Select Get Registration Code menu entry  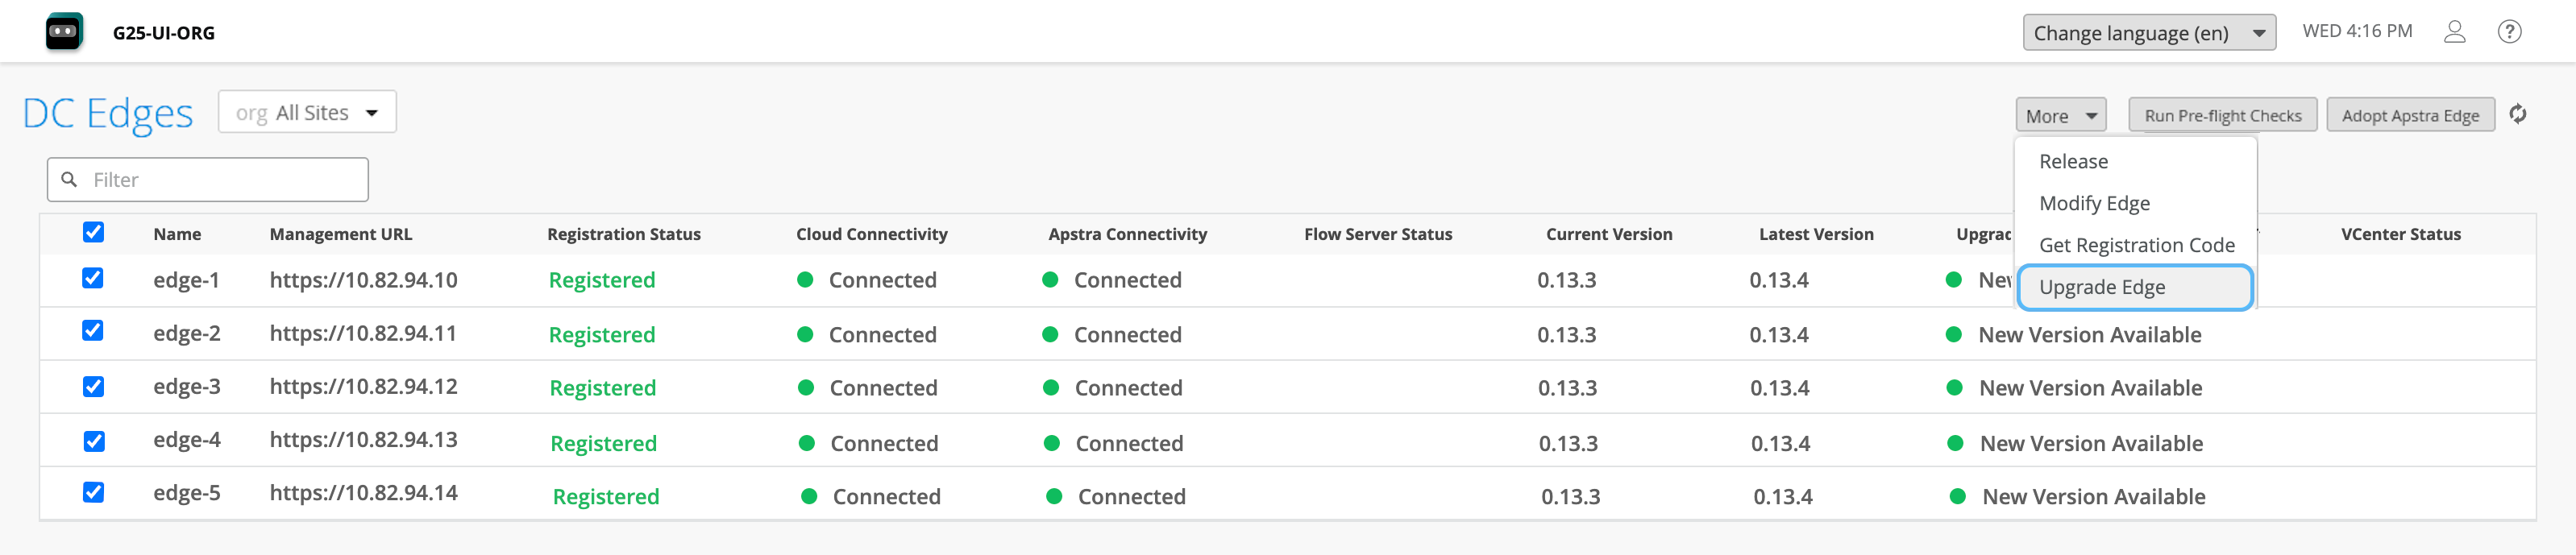click(x=2136, y=246)
